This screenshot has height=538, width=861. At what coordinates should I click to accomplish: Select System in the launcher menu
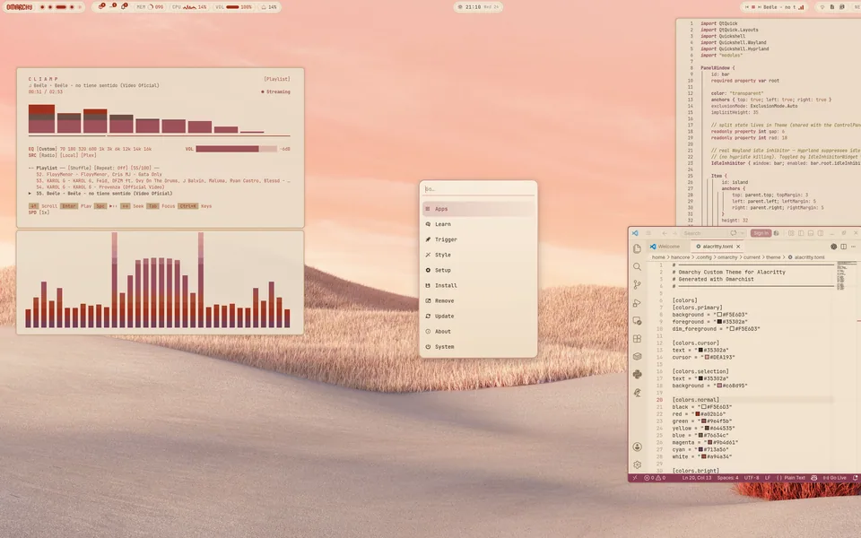coord(478,347)
